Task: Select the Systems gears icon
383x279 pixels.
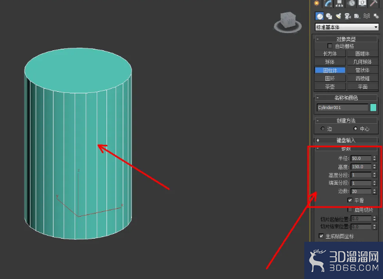Action: [x=376, y=16]
